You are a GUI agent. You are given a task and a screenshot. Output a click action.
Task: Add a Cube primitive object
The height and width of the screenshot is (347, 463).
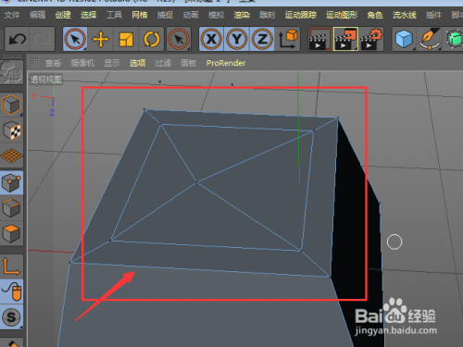pos(404,39)
